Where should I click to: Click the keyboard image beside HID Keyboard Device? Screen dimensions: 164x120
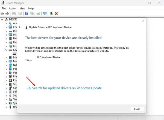coord(28,60)
